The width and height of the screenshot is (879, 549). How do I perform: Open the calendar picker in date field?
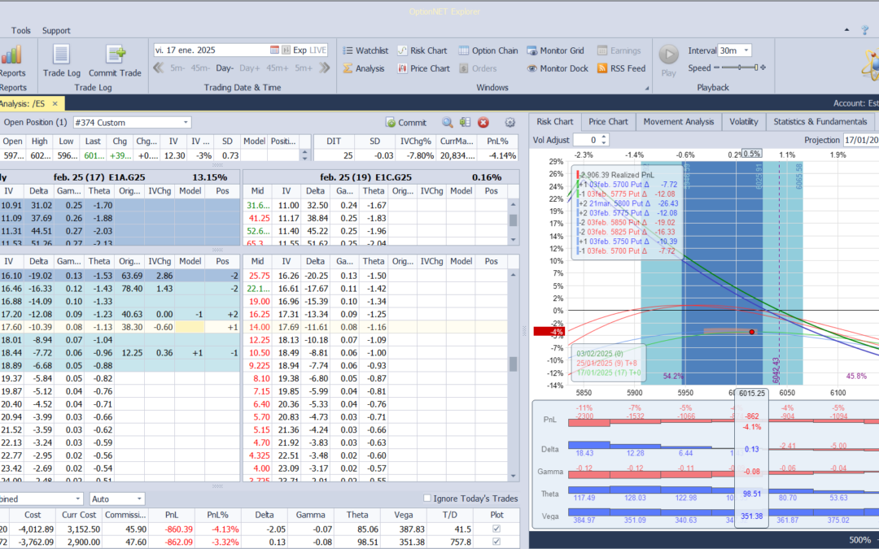274,50
